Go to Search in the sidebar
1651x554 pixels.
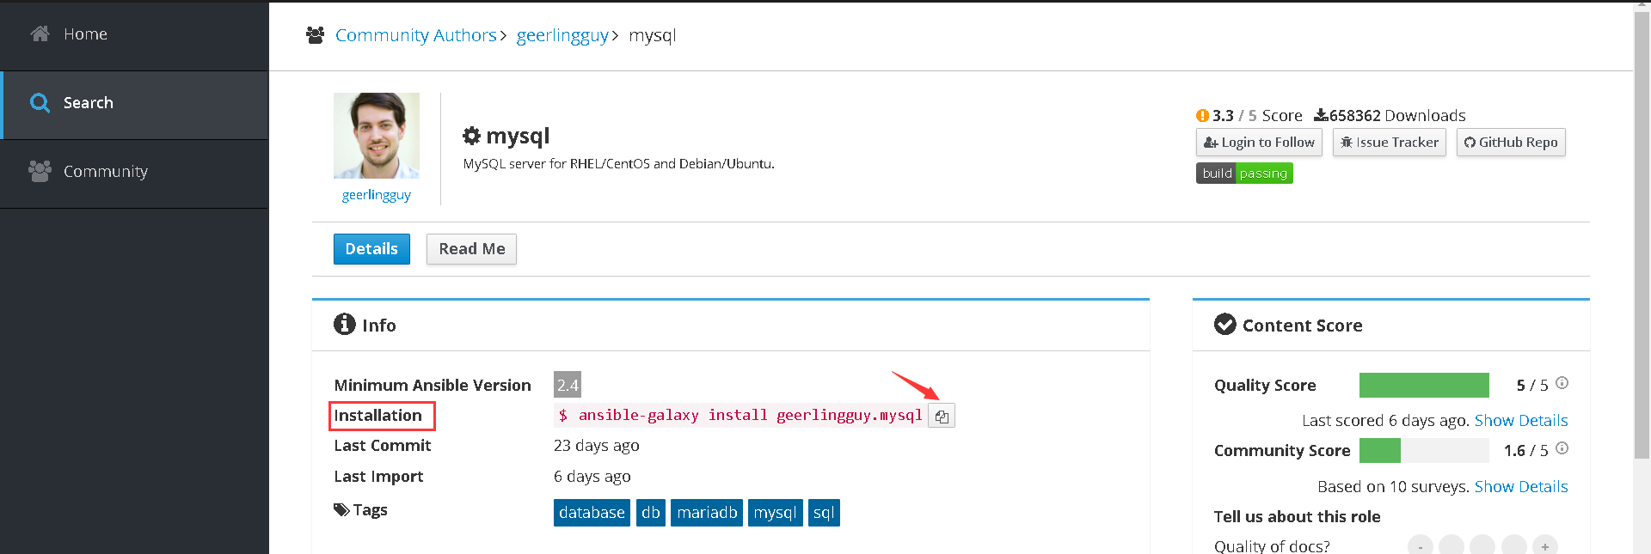pos(88,103)
